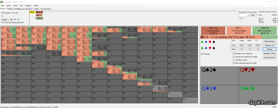Select the black spade icon in bottom suit row
This screenshot has width=278, height=108.
[214, 48]
